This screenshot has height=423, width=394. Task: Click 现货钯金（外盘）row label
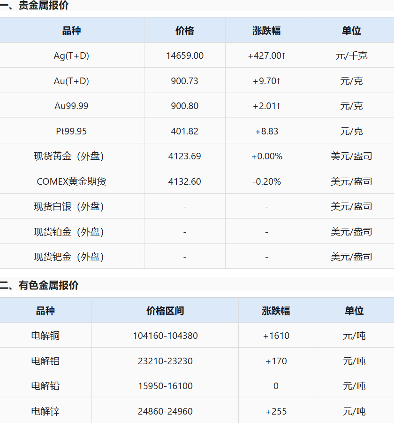(x=68, y=257)
